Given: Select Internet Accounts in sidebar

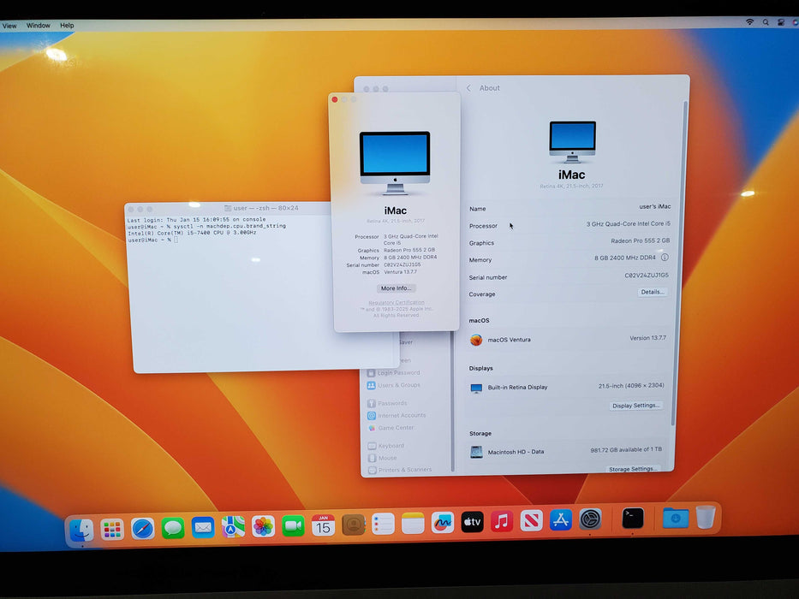Looking at the screenshot, I should point(397,416).
